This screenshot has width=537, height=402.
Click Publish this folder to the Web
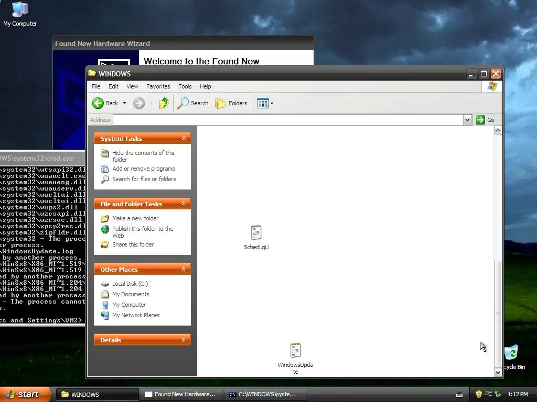pos(143,232)
